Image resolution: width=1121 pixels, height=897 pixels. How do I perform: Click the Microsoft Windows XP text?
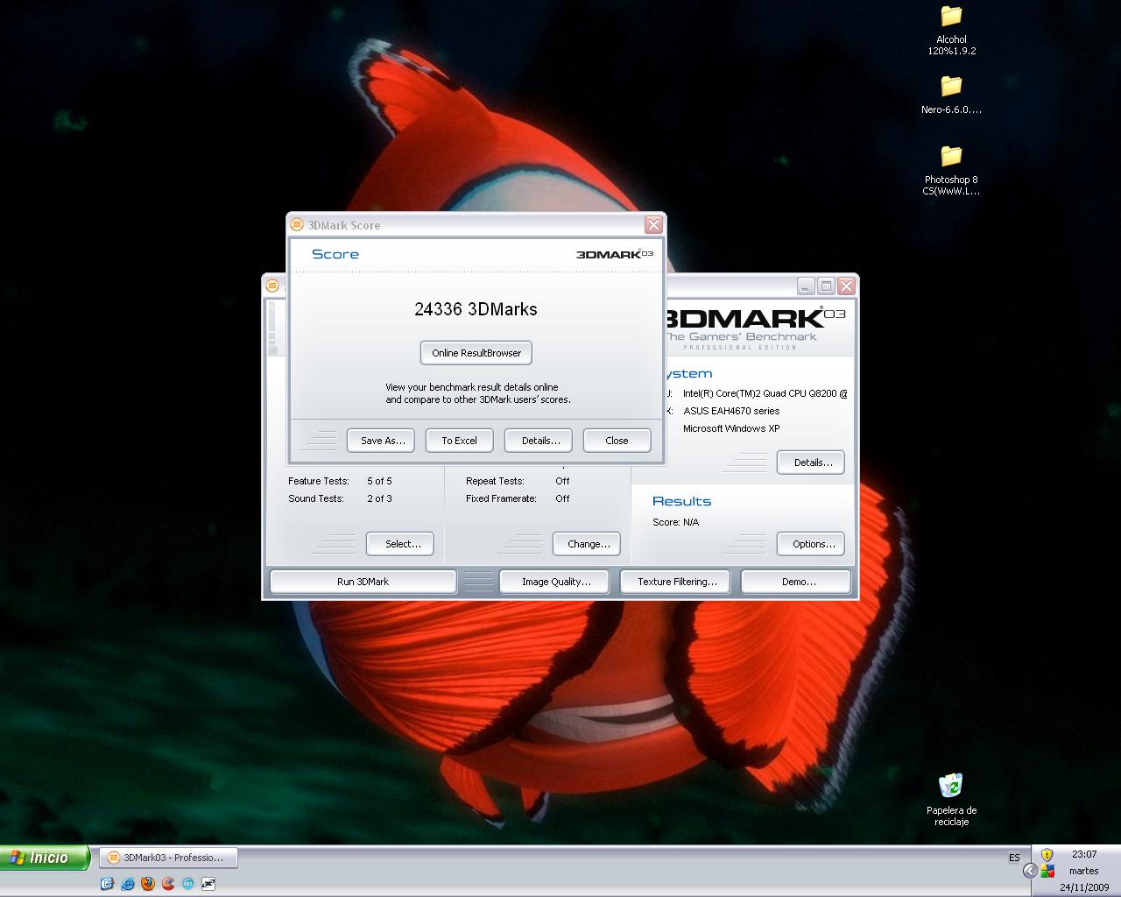[731, 428]
